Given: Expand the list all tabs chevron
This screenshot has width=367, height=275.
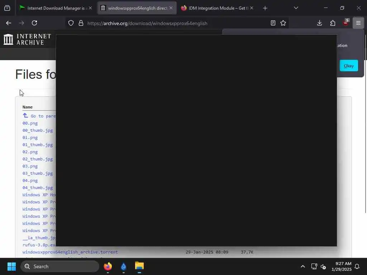Looking at the screenshot, I should (296, 8).
